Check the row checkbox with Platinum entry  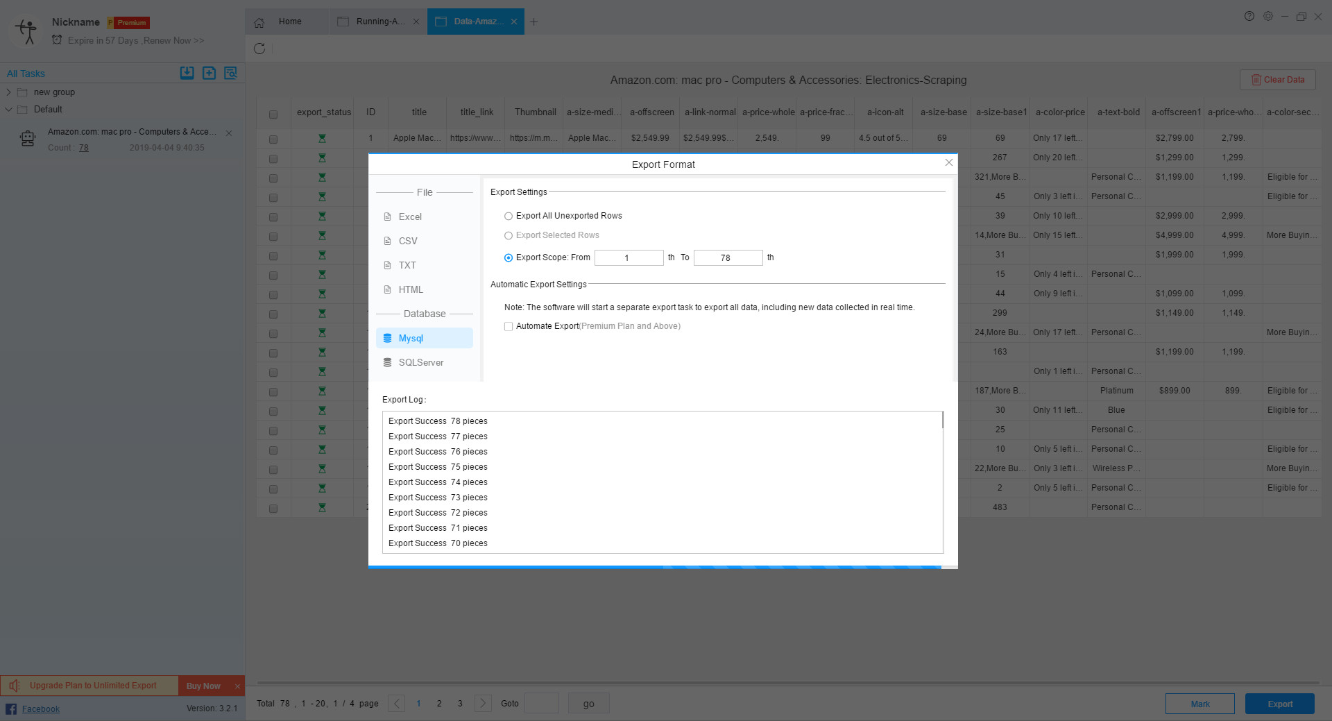click(x=273, y=392)
